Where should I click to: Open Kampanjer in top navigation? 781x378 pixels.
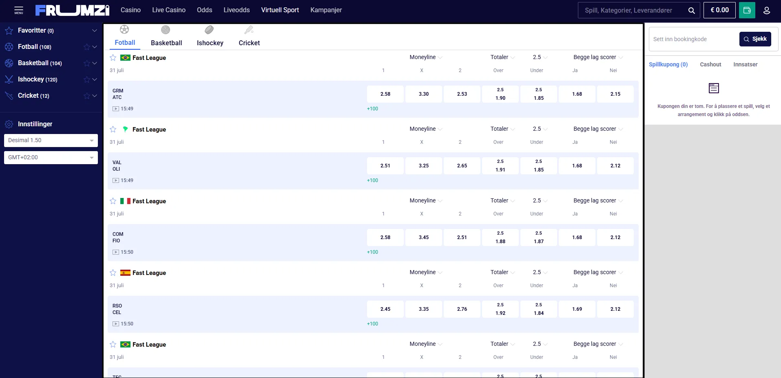click(326, 10)
